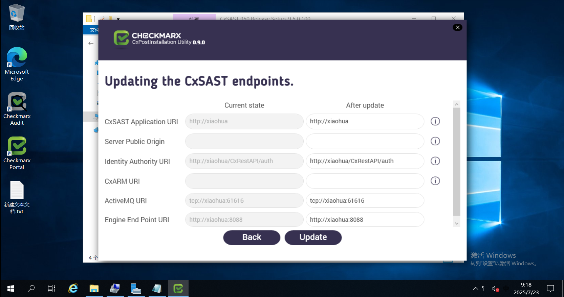Screen dimensions: 564x297
Task: Open Checkmarx Audit desktop shortcut
Action: point(17,109)
